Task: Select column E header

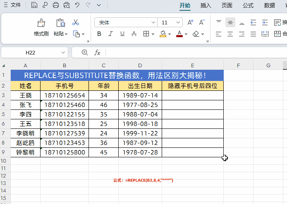Action: click(193, 65)
